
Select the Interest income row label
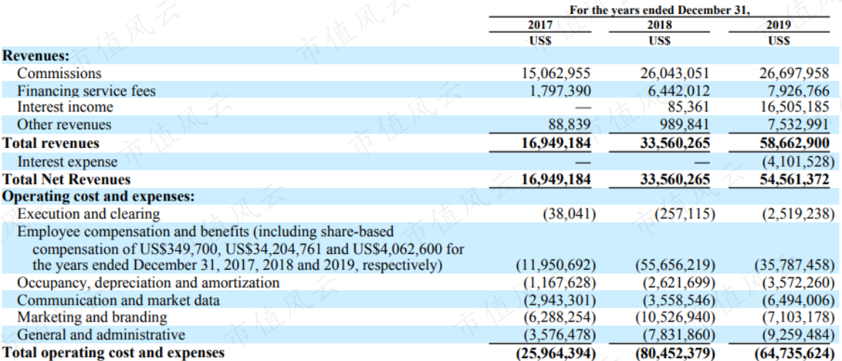65,107
